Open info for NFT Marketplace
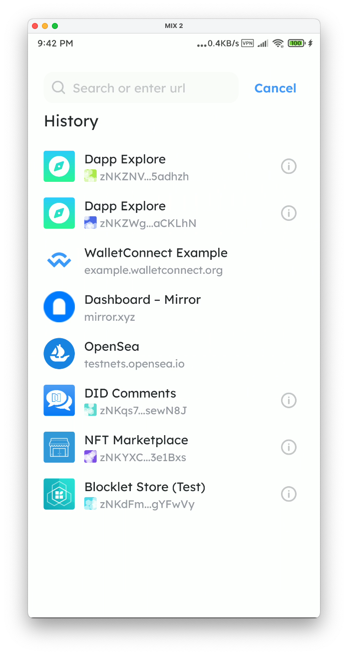 289,447
